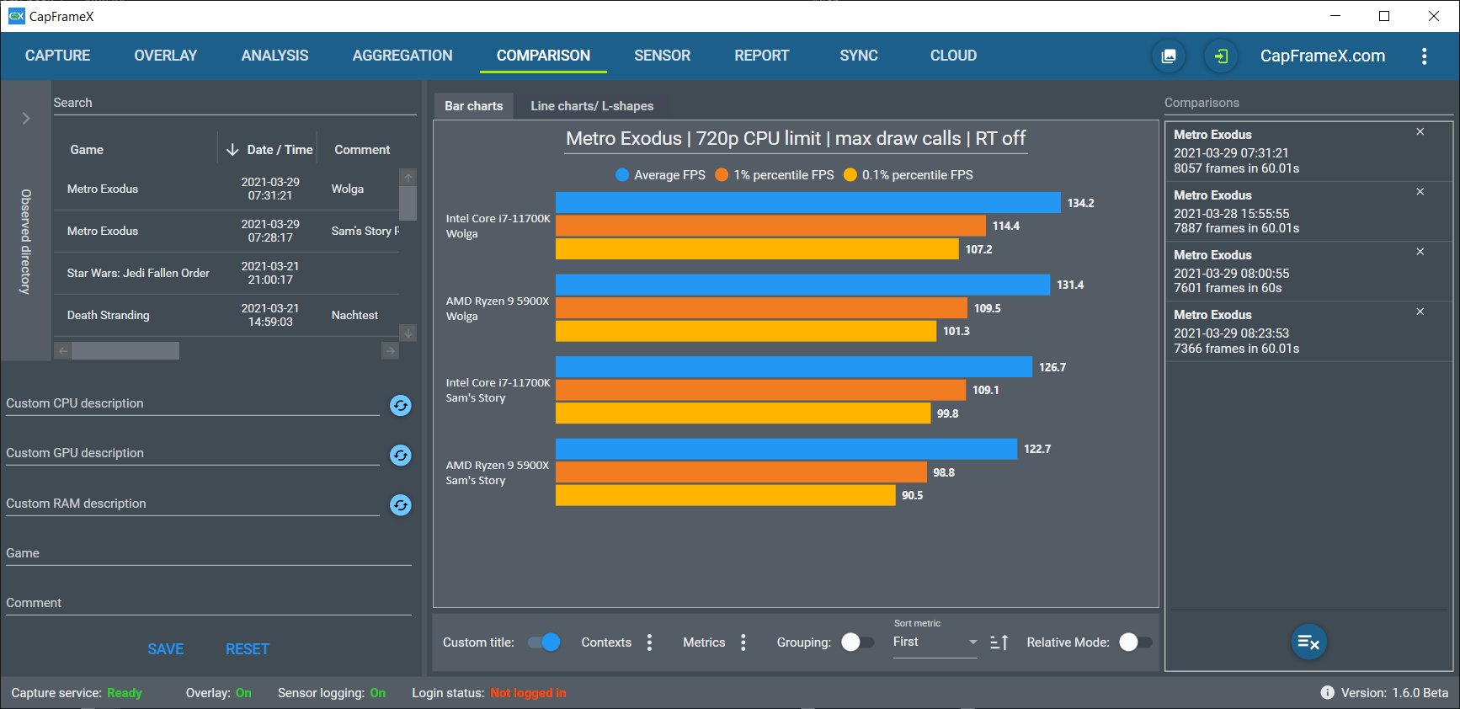Remove the 15:55:55 Metro Exodus comparison
This screenshot has height=709, width=1460.
pyautogui.click(x=1420, y=192)
